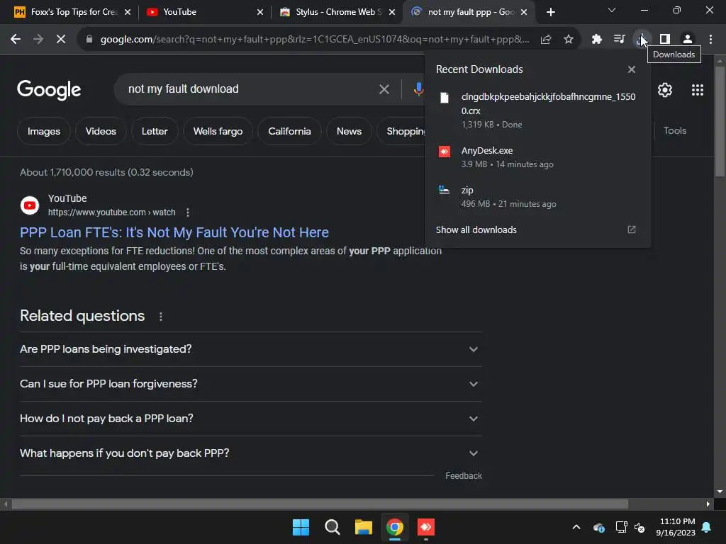726x544 pixels.
Task: Close the YouTube tab
Action: point(260,12)
